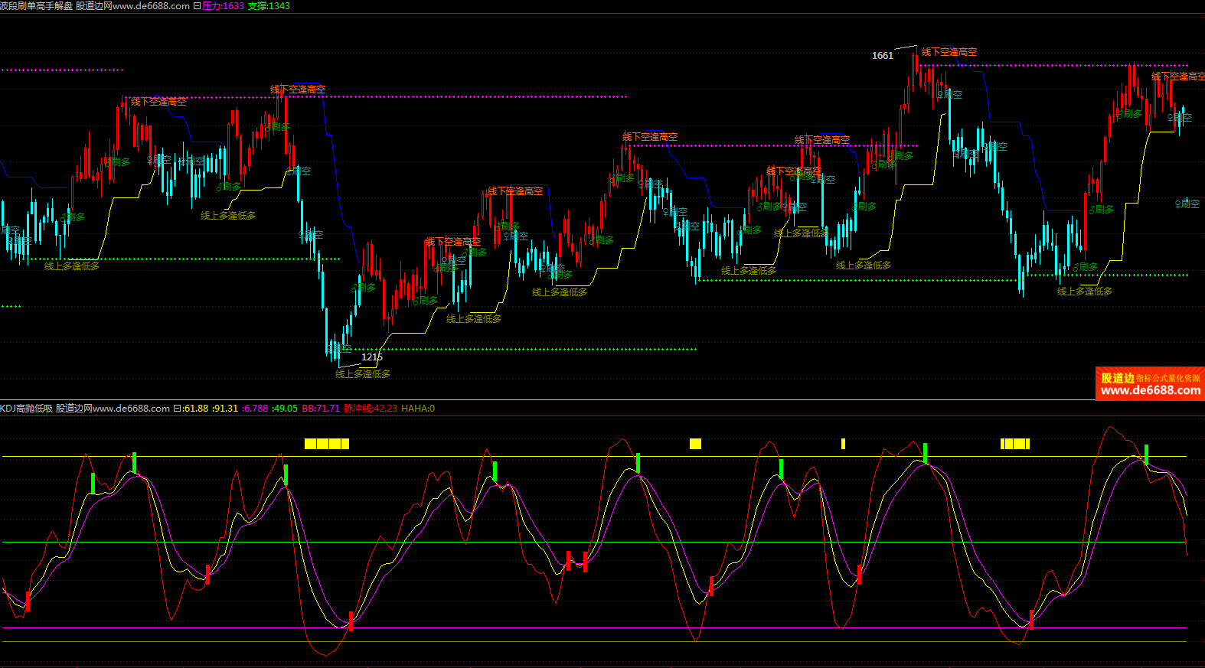Screen dimensions: 1205x668
Task: Click the 1215 low price label
Action: tap(372, 357)
